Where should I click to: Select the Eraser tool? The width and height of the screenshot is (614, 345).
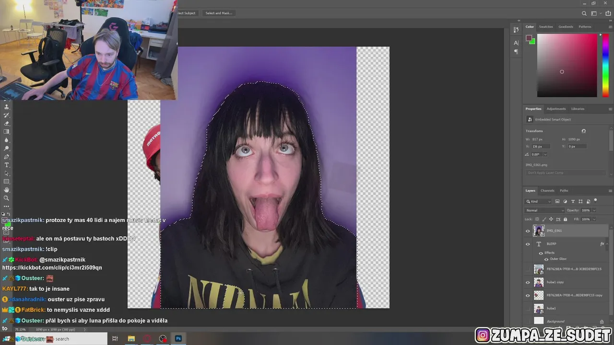(7, 123)
